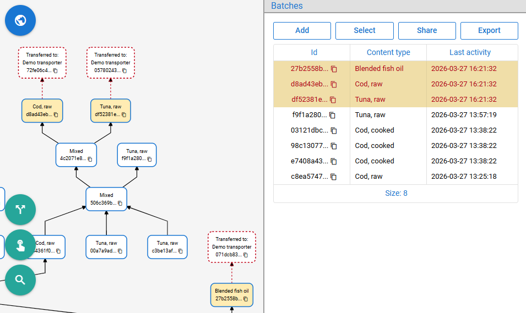Viewport: 526px width, 313px height.
Task: Copy id of table row c8ea5747
Action: pos(333,177)
